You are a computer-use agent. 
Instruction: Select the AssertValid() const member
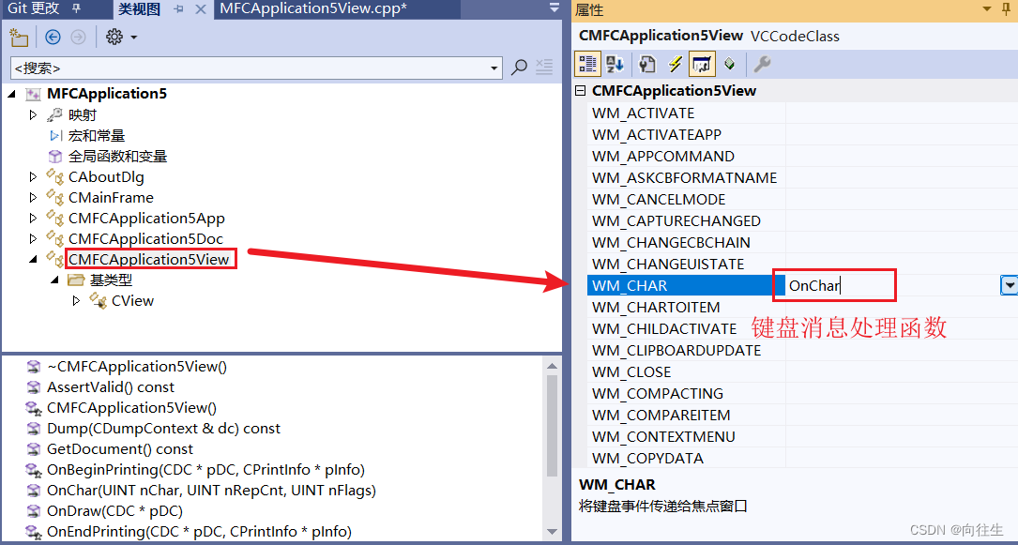(111, 387)
